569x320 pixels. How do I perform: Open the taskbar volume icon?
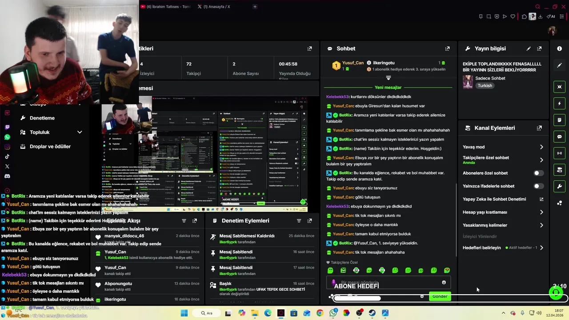click(x=539, y=313)
